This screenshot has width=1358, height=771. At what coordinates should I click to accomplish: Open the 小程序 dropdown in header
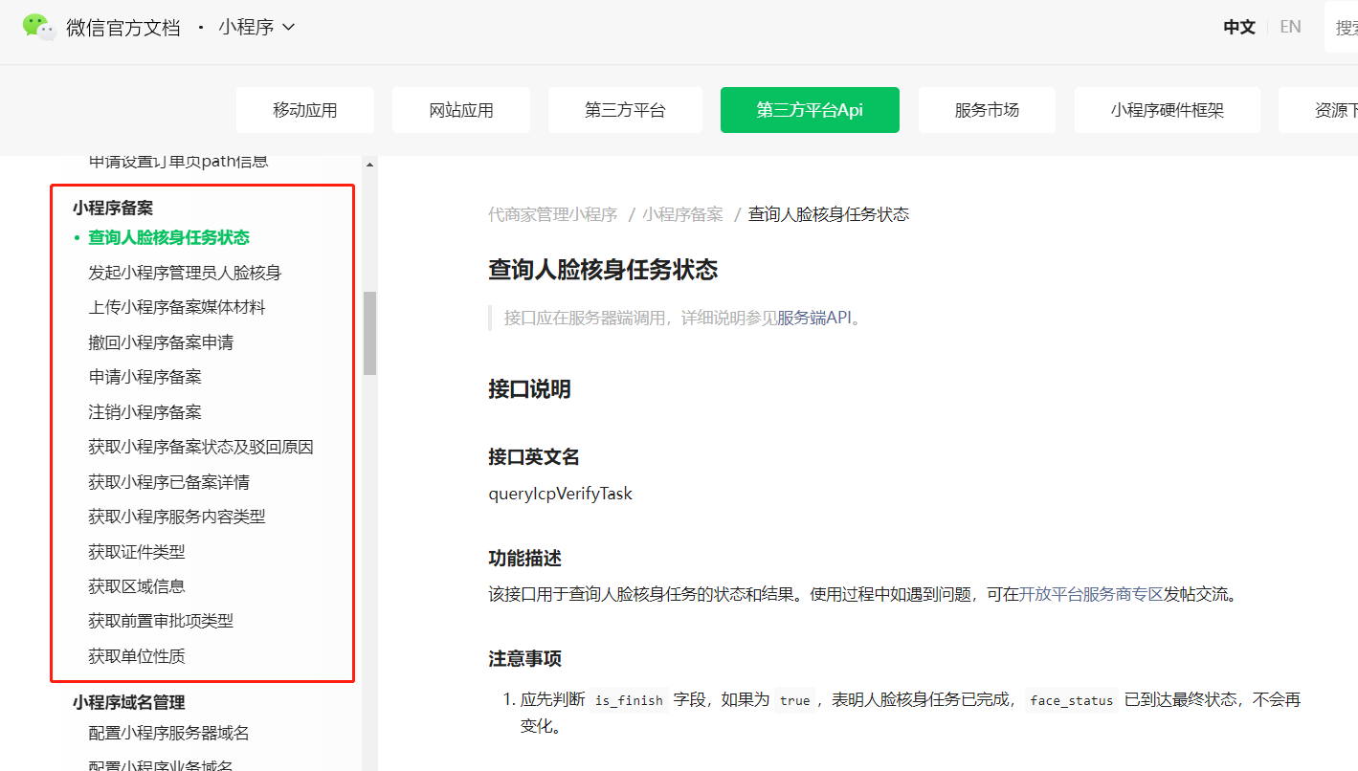[256, 28]
